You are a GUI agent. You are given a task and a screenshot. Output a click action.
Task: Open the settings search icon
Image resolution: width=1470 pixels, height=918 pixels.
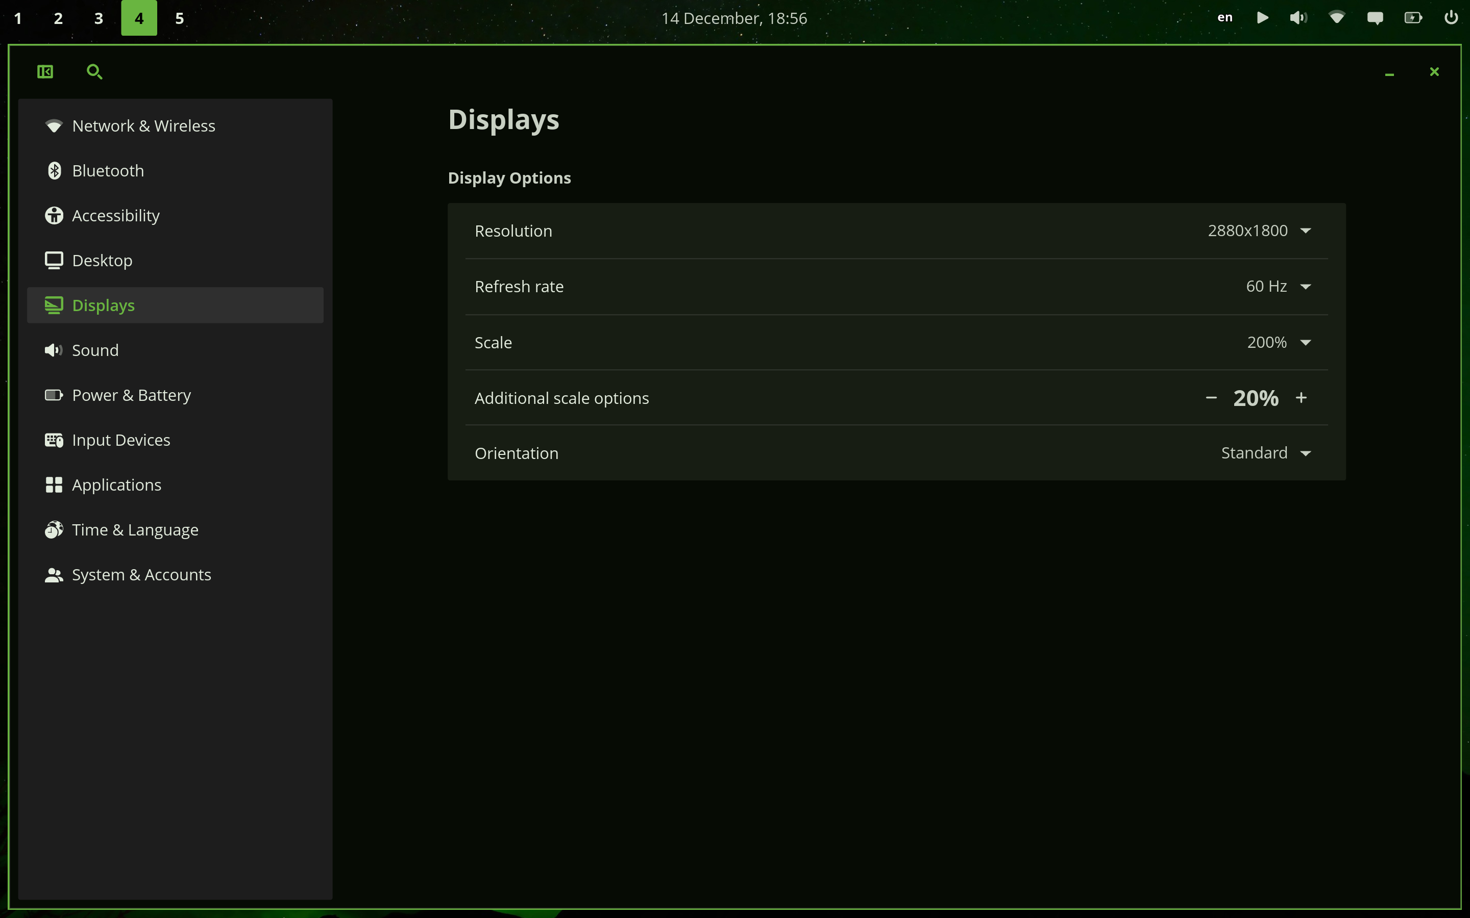(x=94, y=71)
